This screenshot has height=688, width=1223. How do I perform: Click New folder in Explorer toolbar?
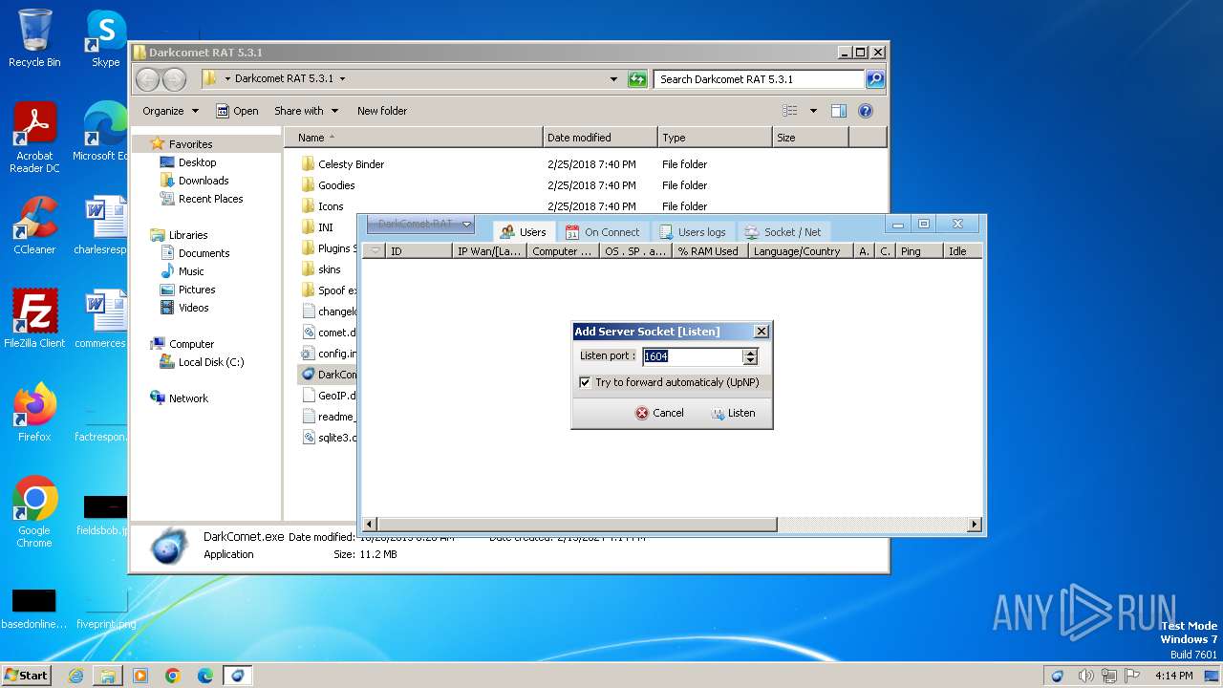click(382, 111)
